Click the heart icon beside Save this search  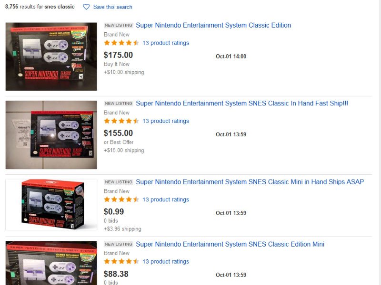[x=86, y=7]
